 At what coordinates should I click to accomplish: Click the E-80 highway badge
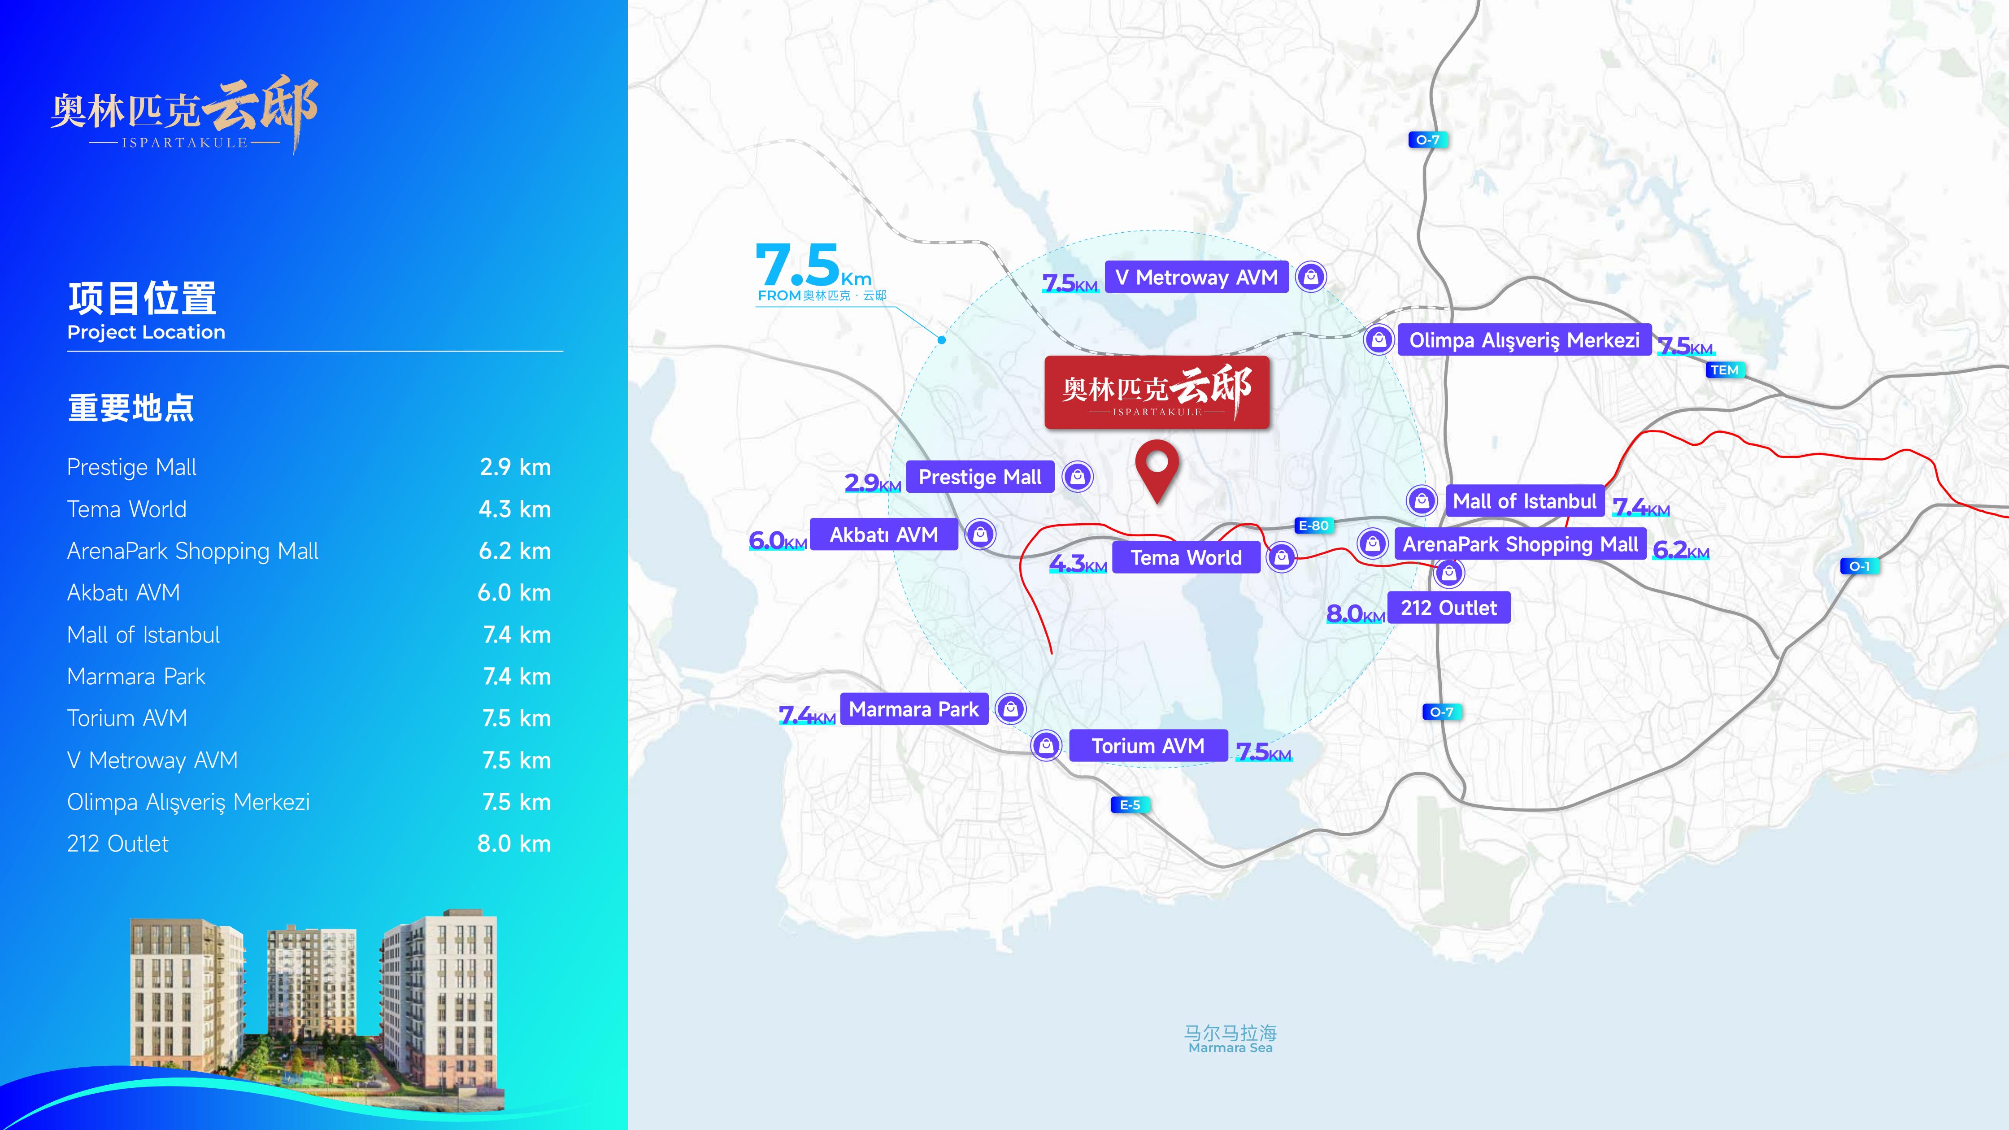[1313, 526]
